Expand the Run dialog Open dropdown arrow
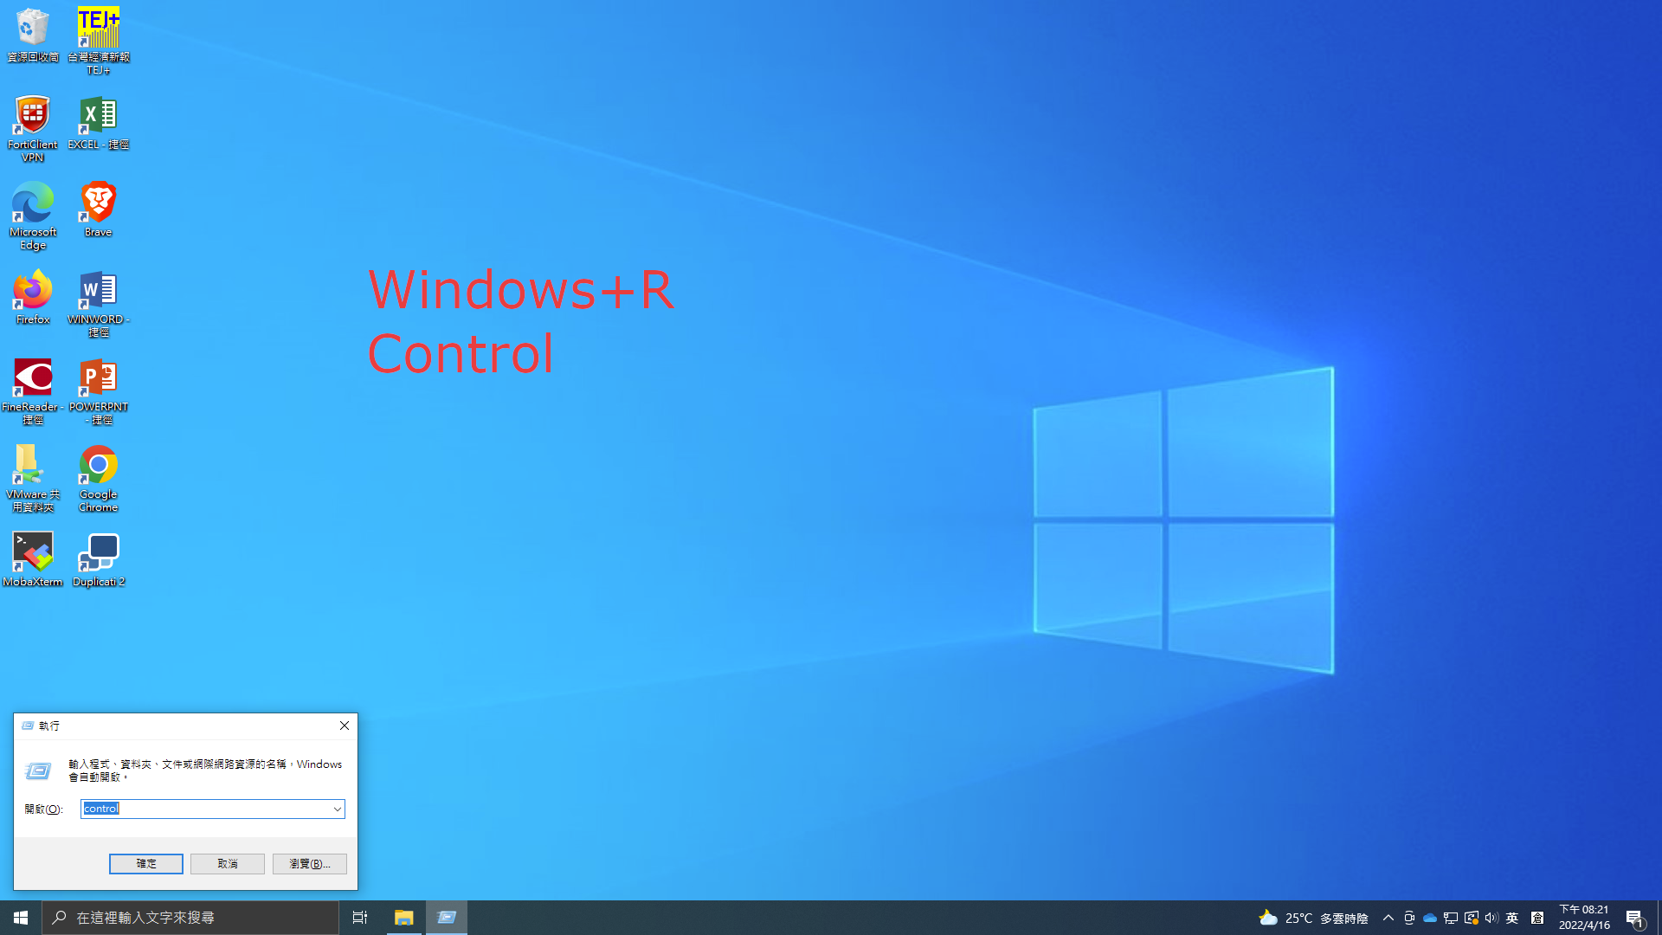 337,809
